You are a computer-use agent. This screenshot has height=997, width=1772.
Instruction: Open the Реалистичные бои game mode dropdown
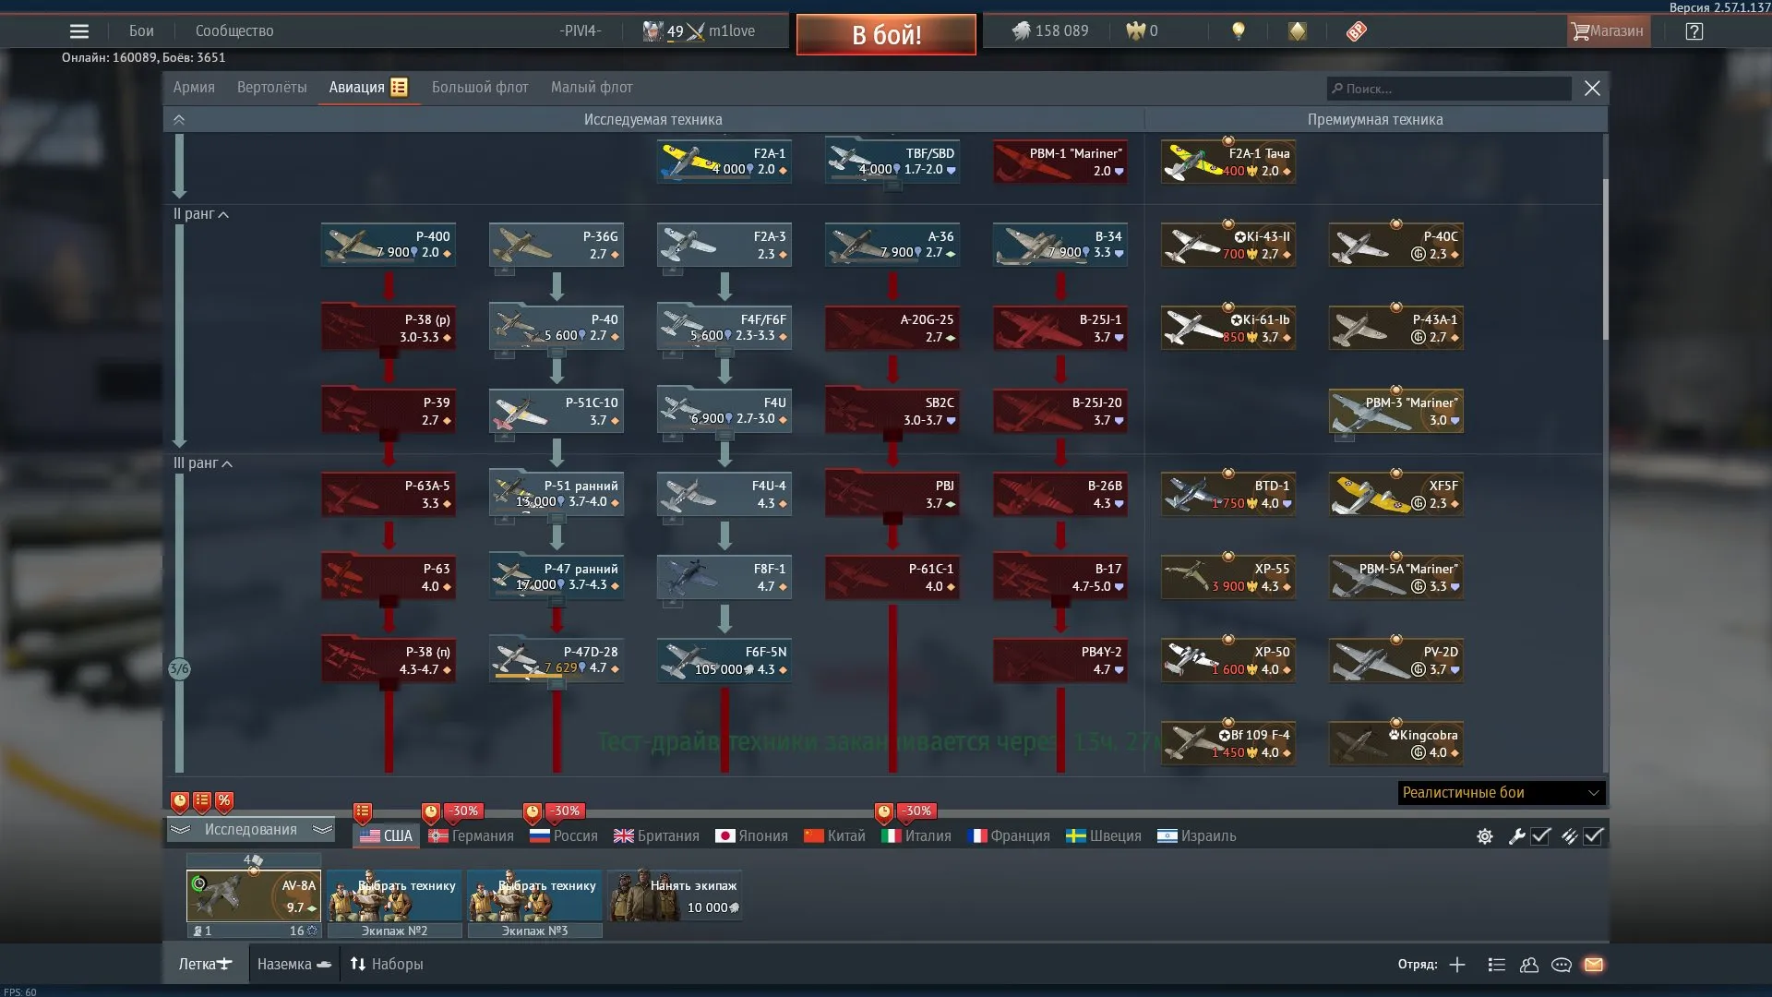[x=1502, y=793]
